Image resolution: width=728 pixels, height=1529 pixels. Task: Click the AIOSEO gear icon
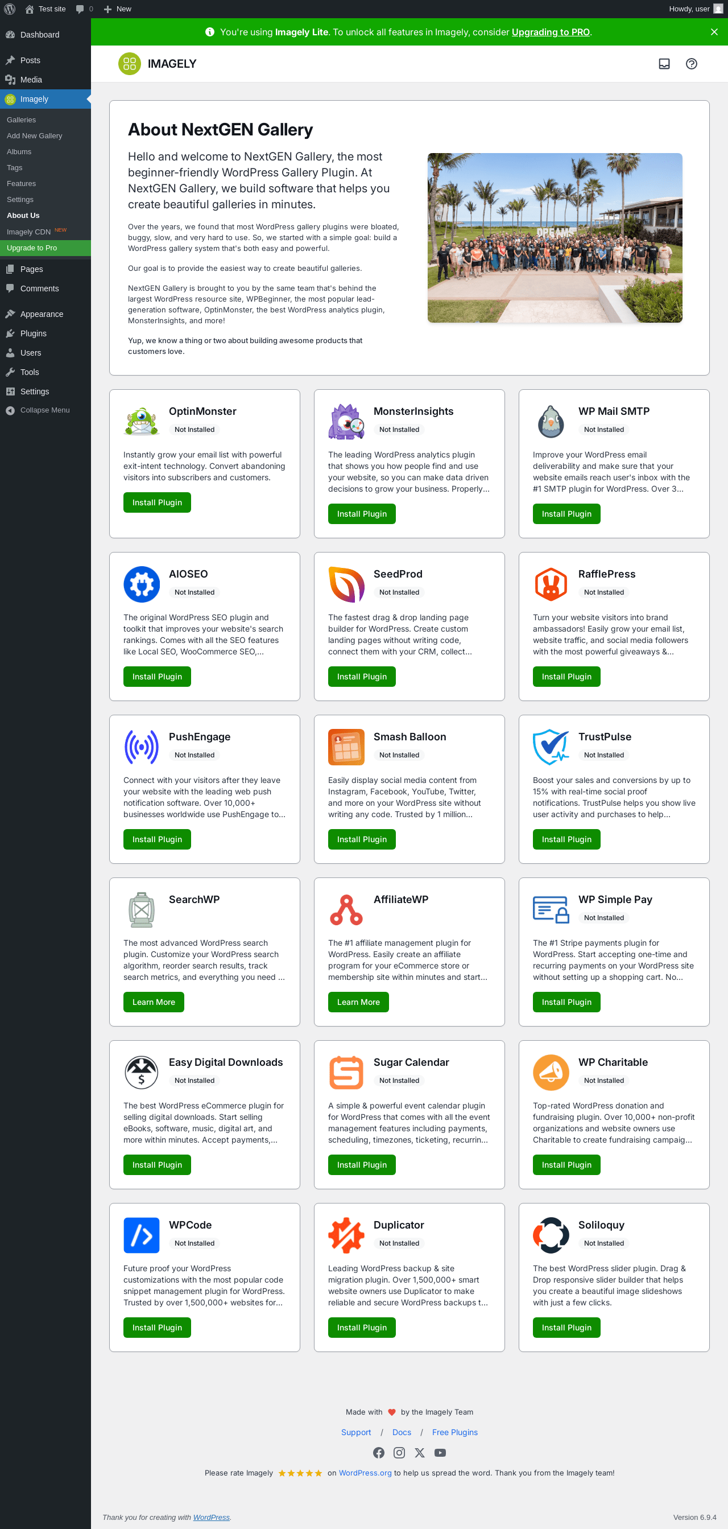(142, 584)
